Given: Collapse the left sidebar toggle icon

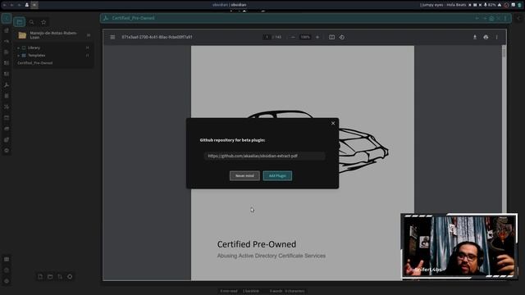Looking at the screenshot, I should click(x=7, y=18).
